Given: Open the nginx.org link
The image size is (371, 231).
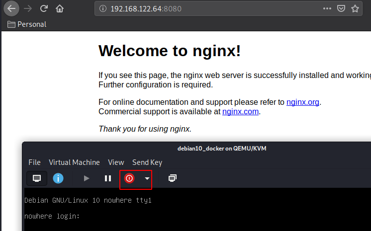Looking at the screenshot, I should coord(303,102).
